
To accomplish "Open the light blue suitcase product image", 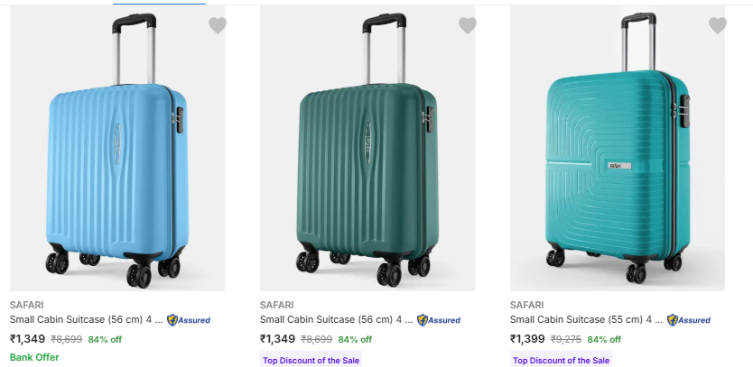I will (x=117, y=149).
